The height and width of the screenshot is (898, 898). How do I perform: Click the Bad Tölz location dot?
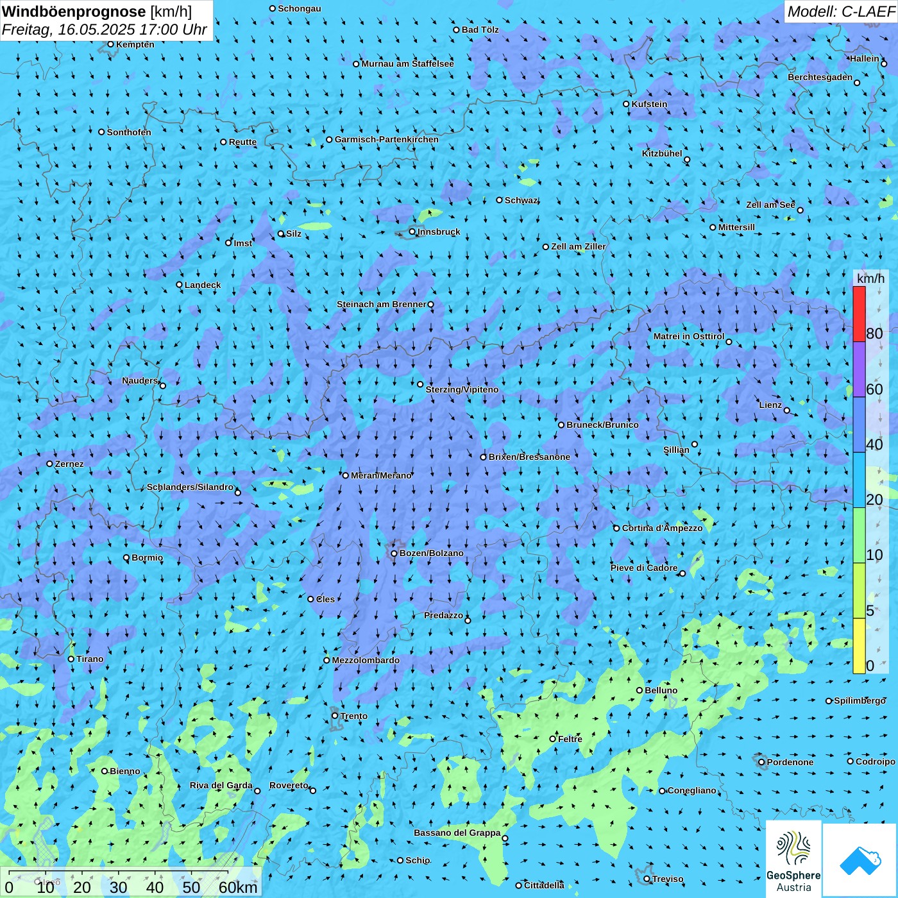pyautogui.click(x=457, y=30)
